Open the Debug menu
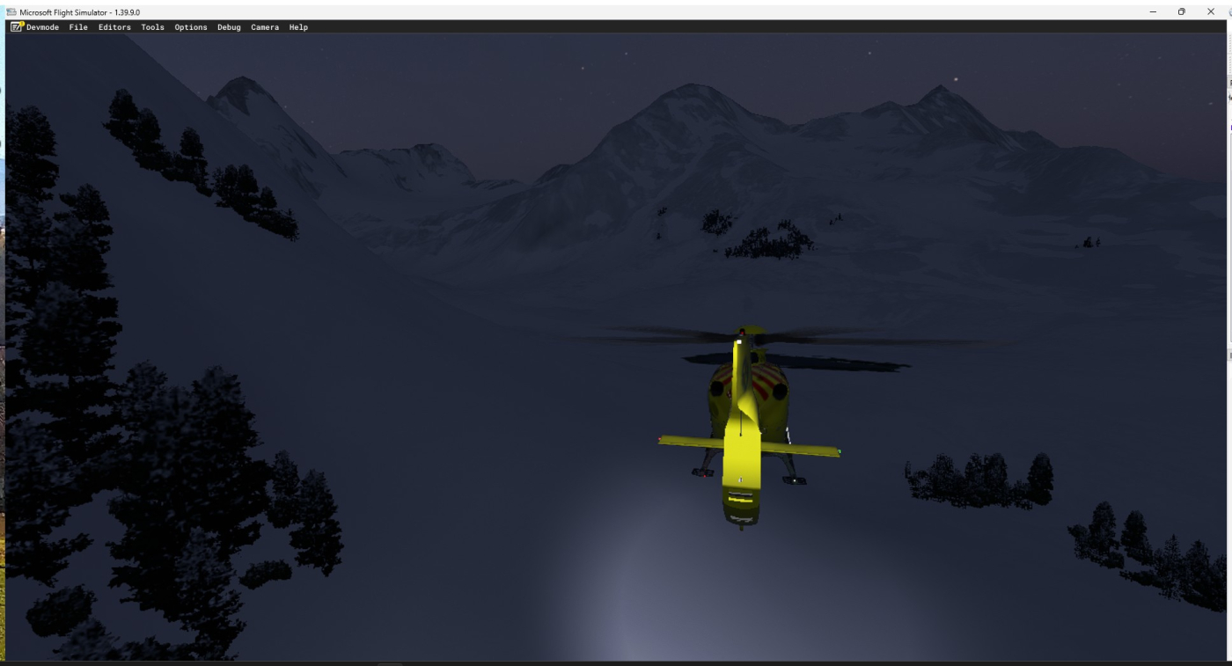Screen dimensions: 1232x666 229,27
